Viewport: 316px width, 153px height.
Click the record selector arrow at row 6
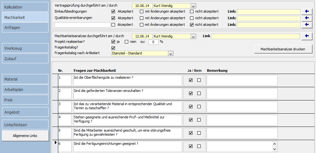point(56,143)
